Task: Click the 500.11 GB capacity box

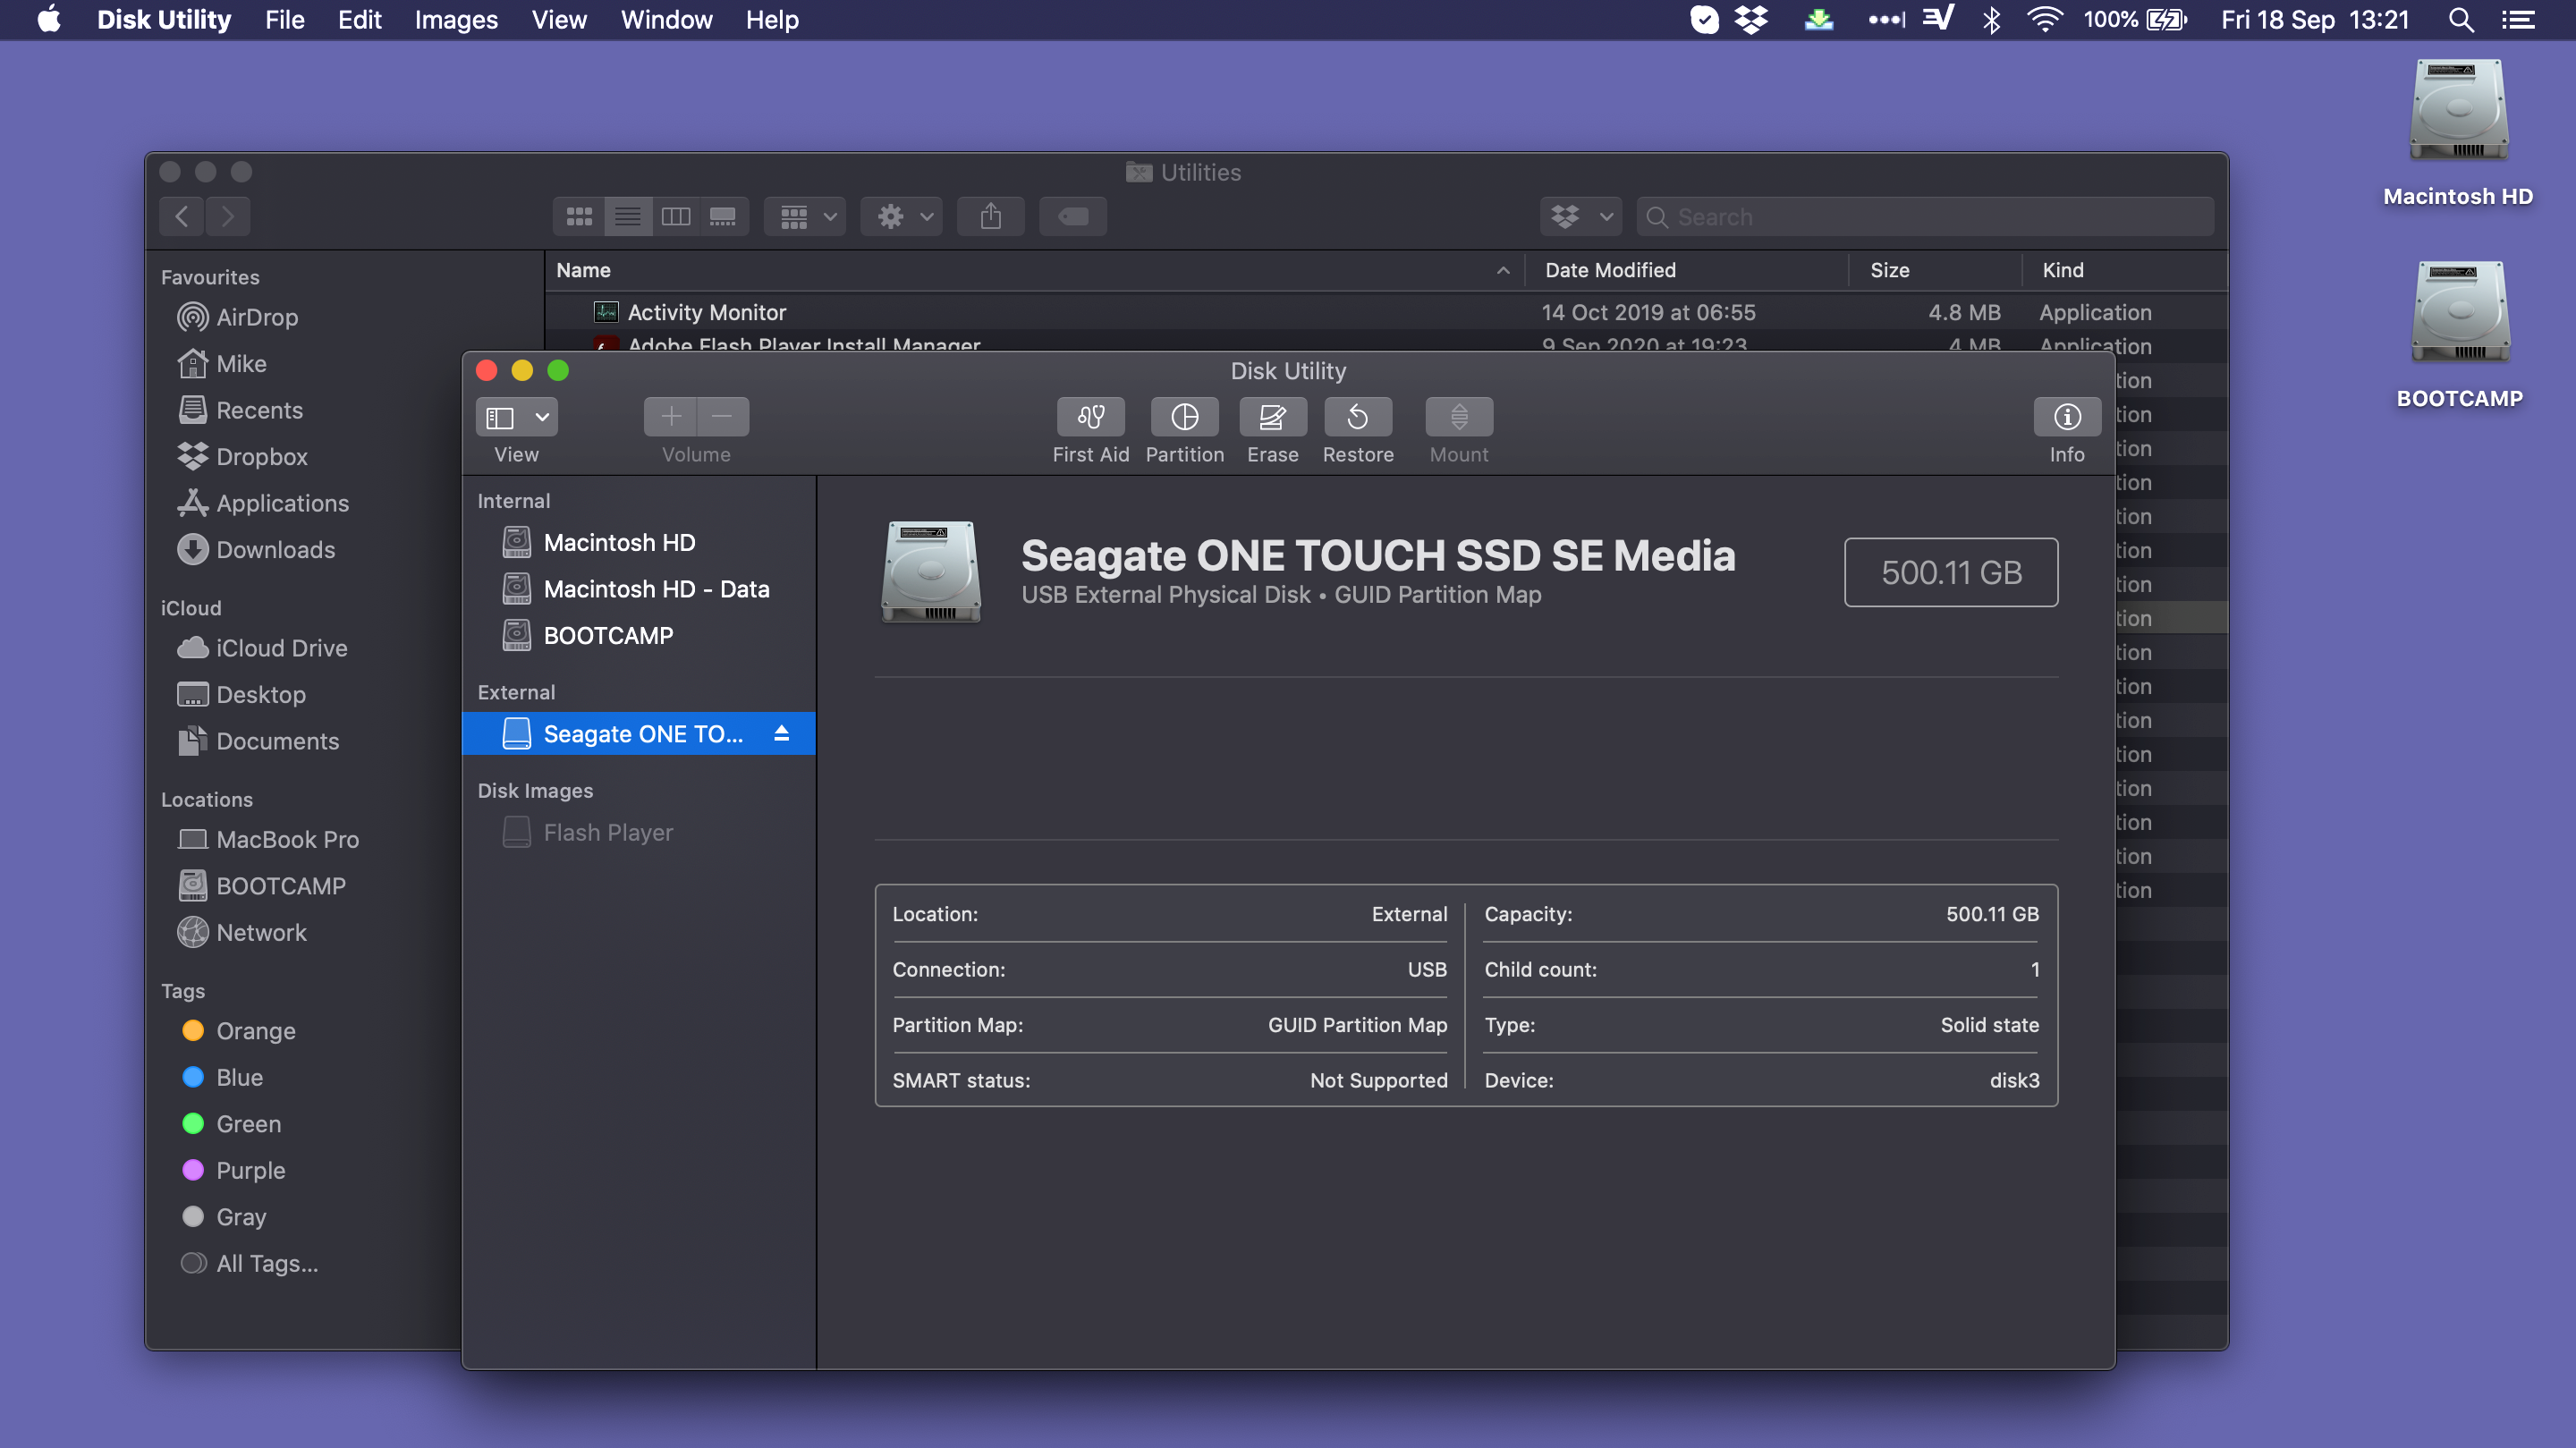Action: [x=1951, y=572]
